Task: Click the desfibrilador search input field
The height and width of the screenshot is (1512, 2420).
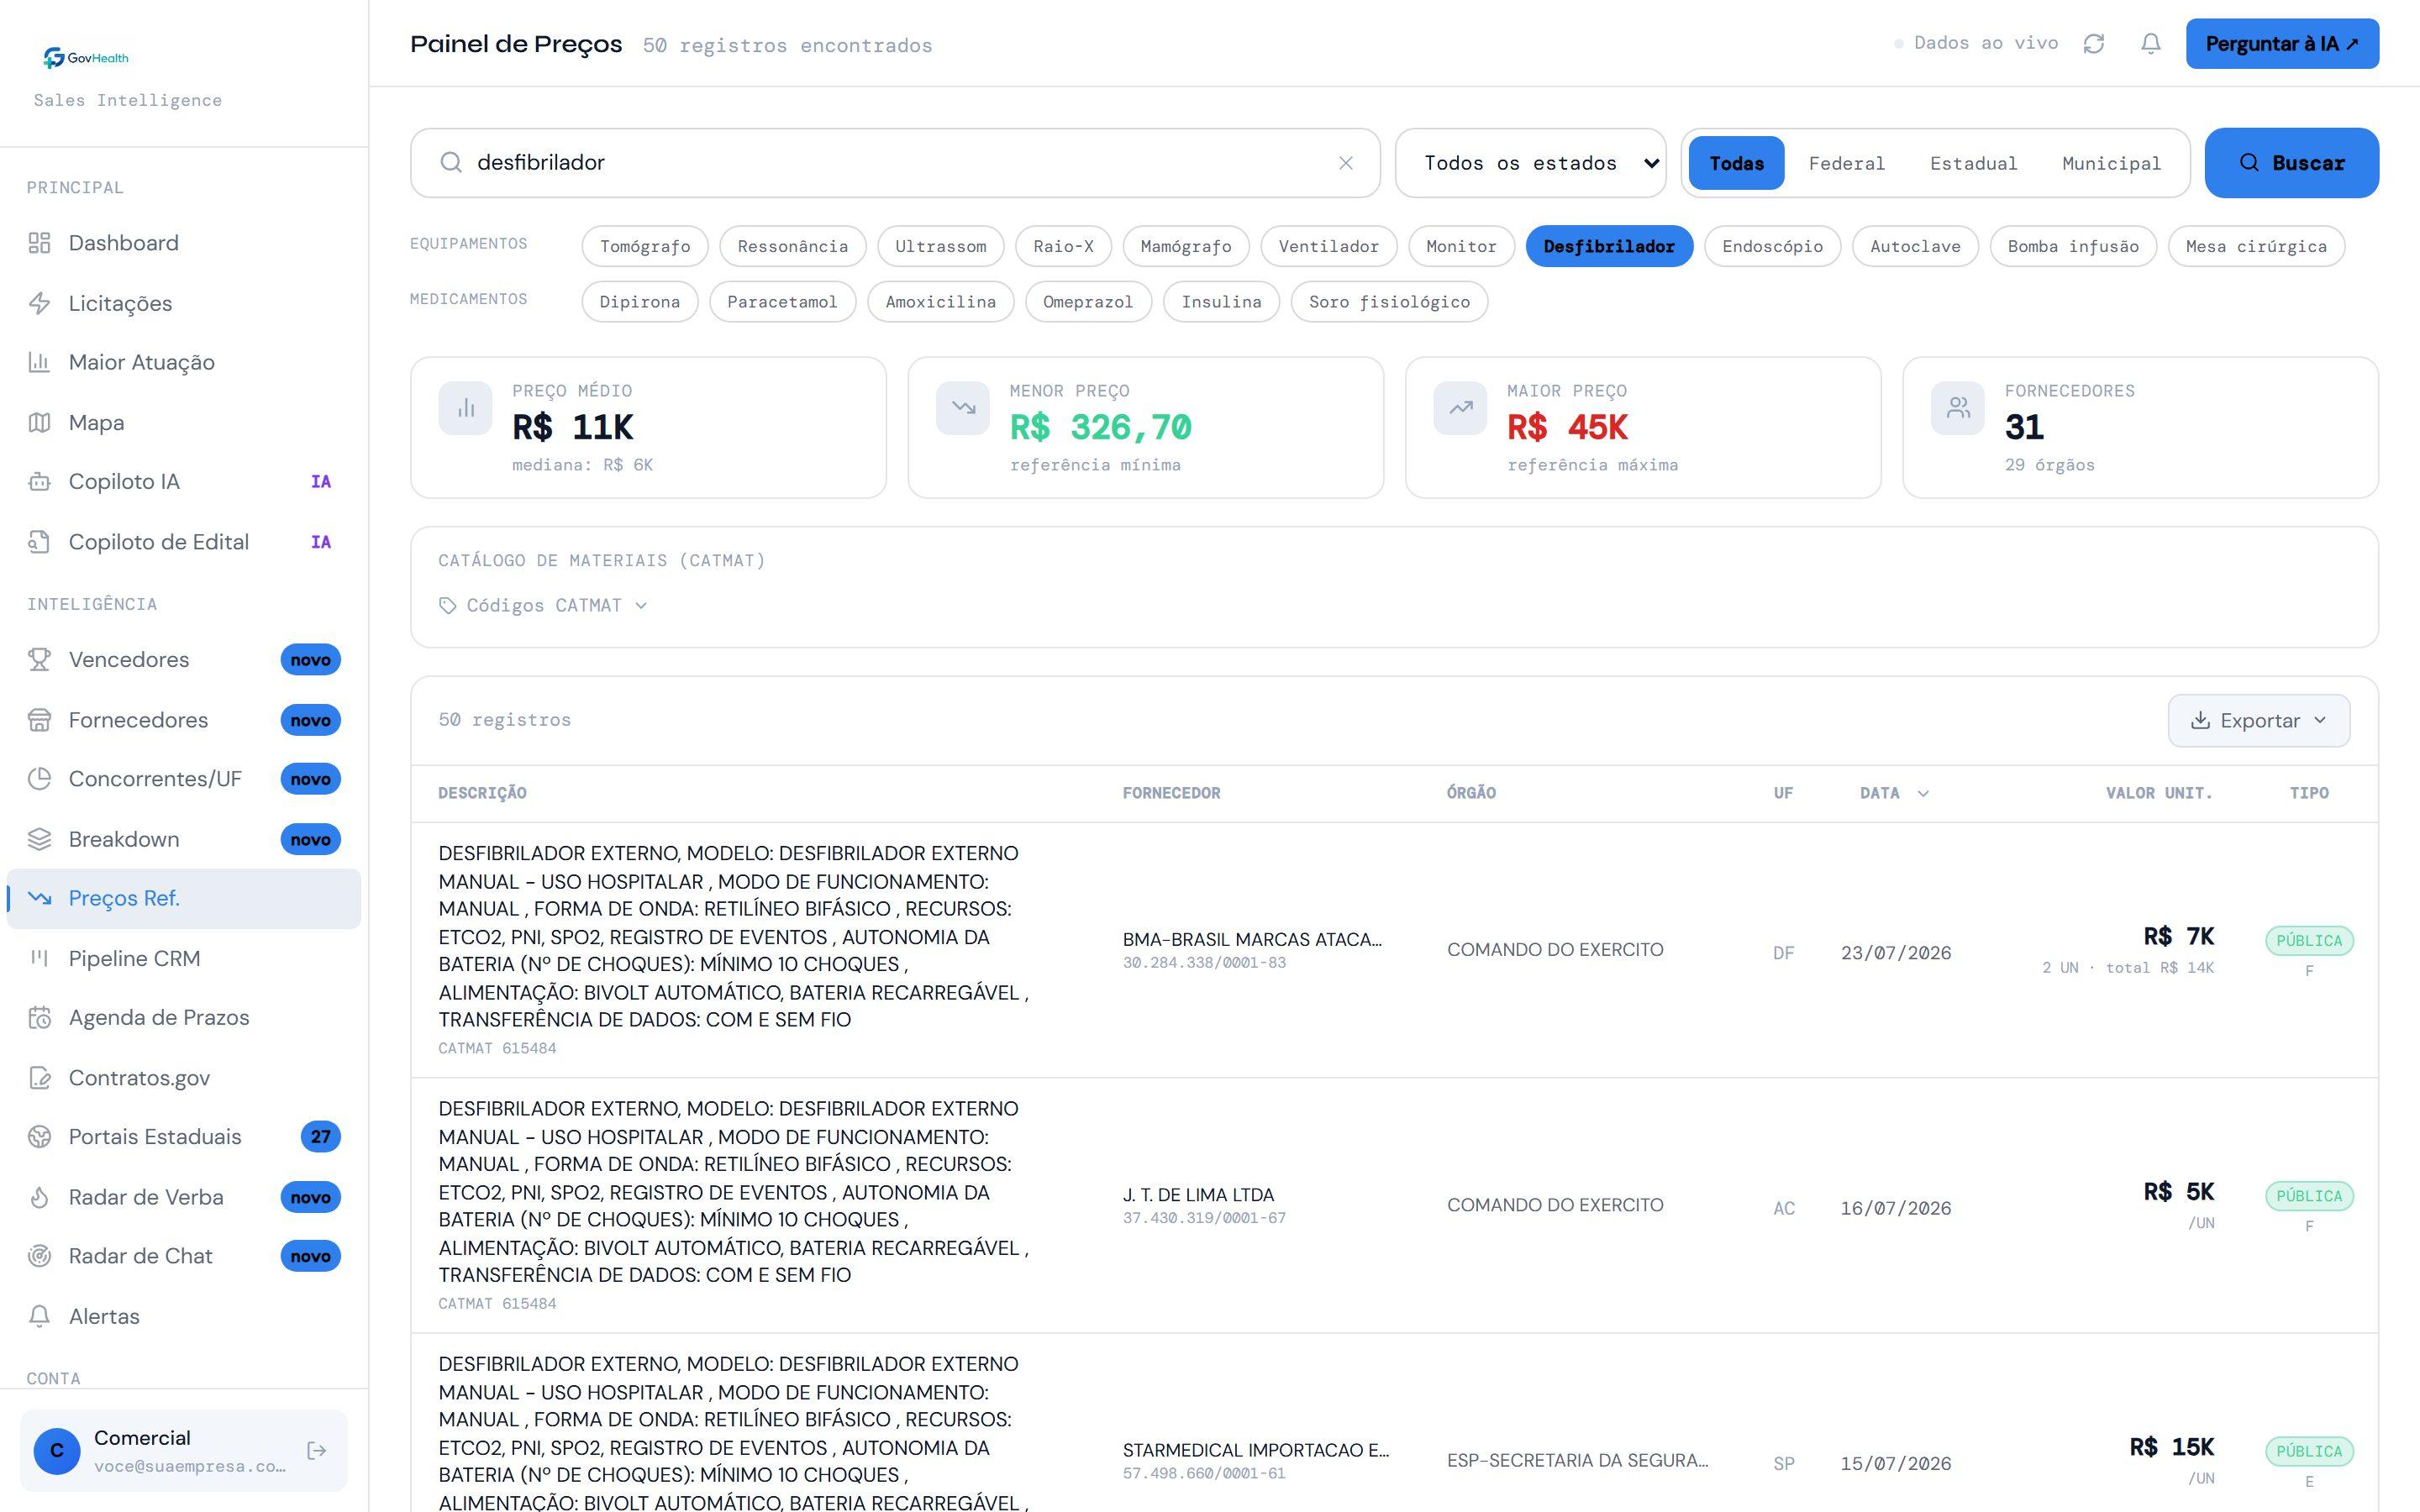Action: pos(895,163)
